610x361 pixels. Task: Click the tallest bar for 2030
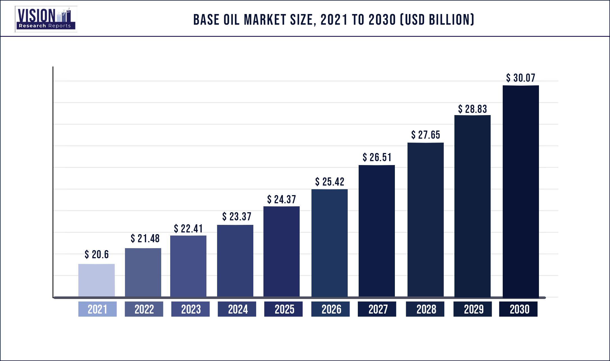521,191
